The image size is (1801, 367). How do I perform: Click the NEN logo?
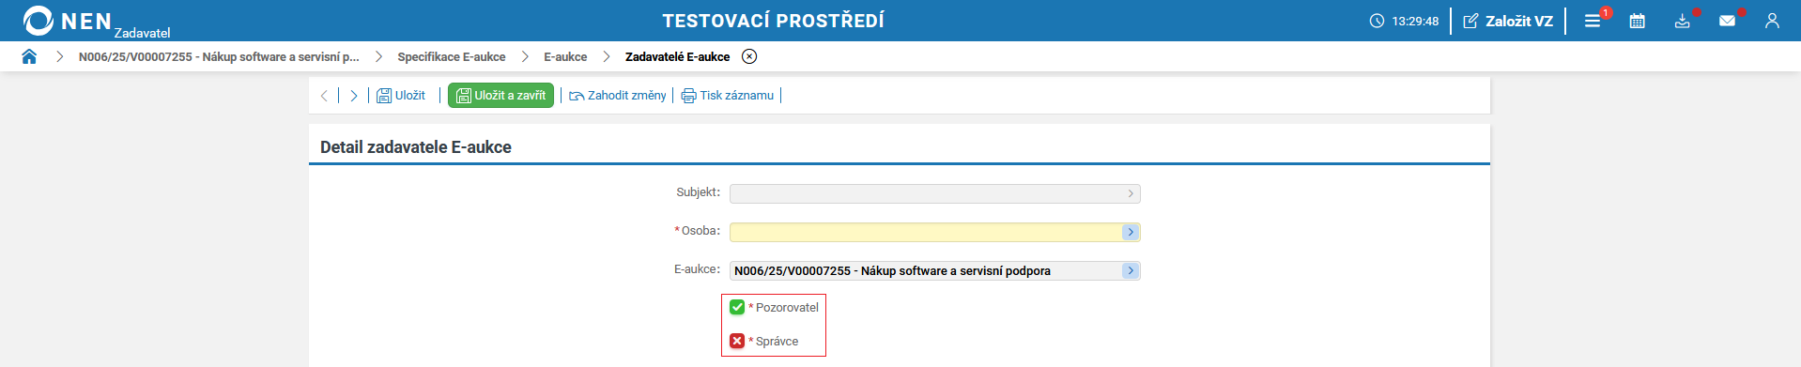68,21
